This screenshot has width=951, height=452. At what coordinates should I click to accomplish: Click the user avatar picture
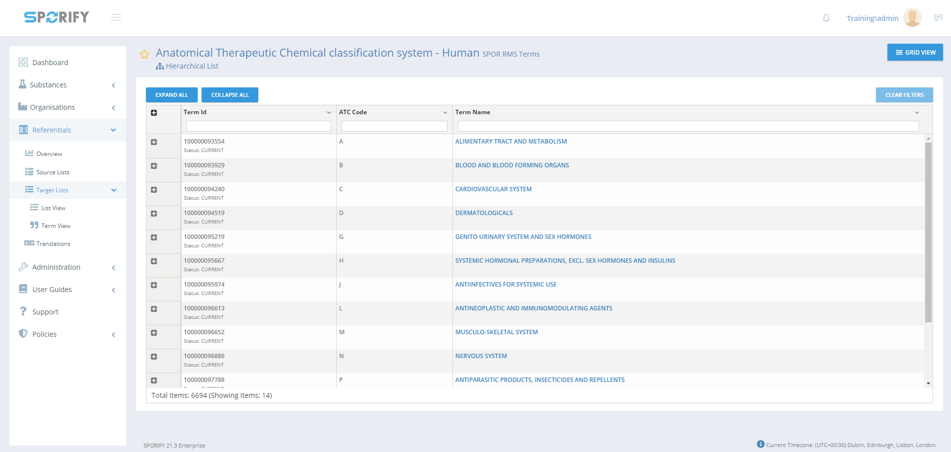912,18
